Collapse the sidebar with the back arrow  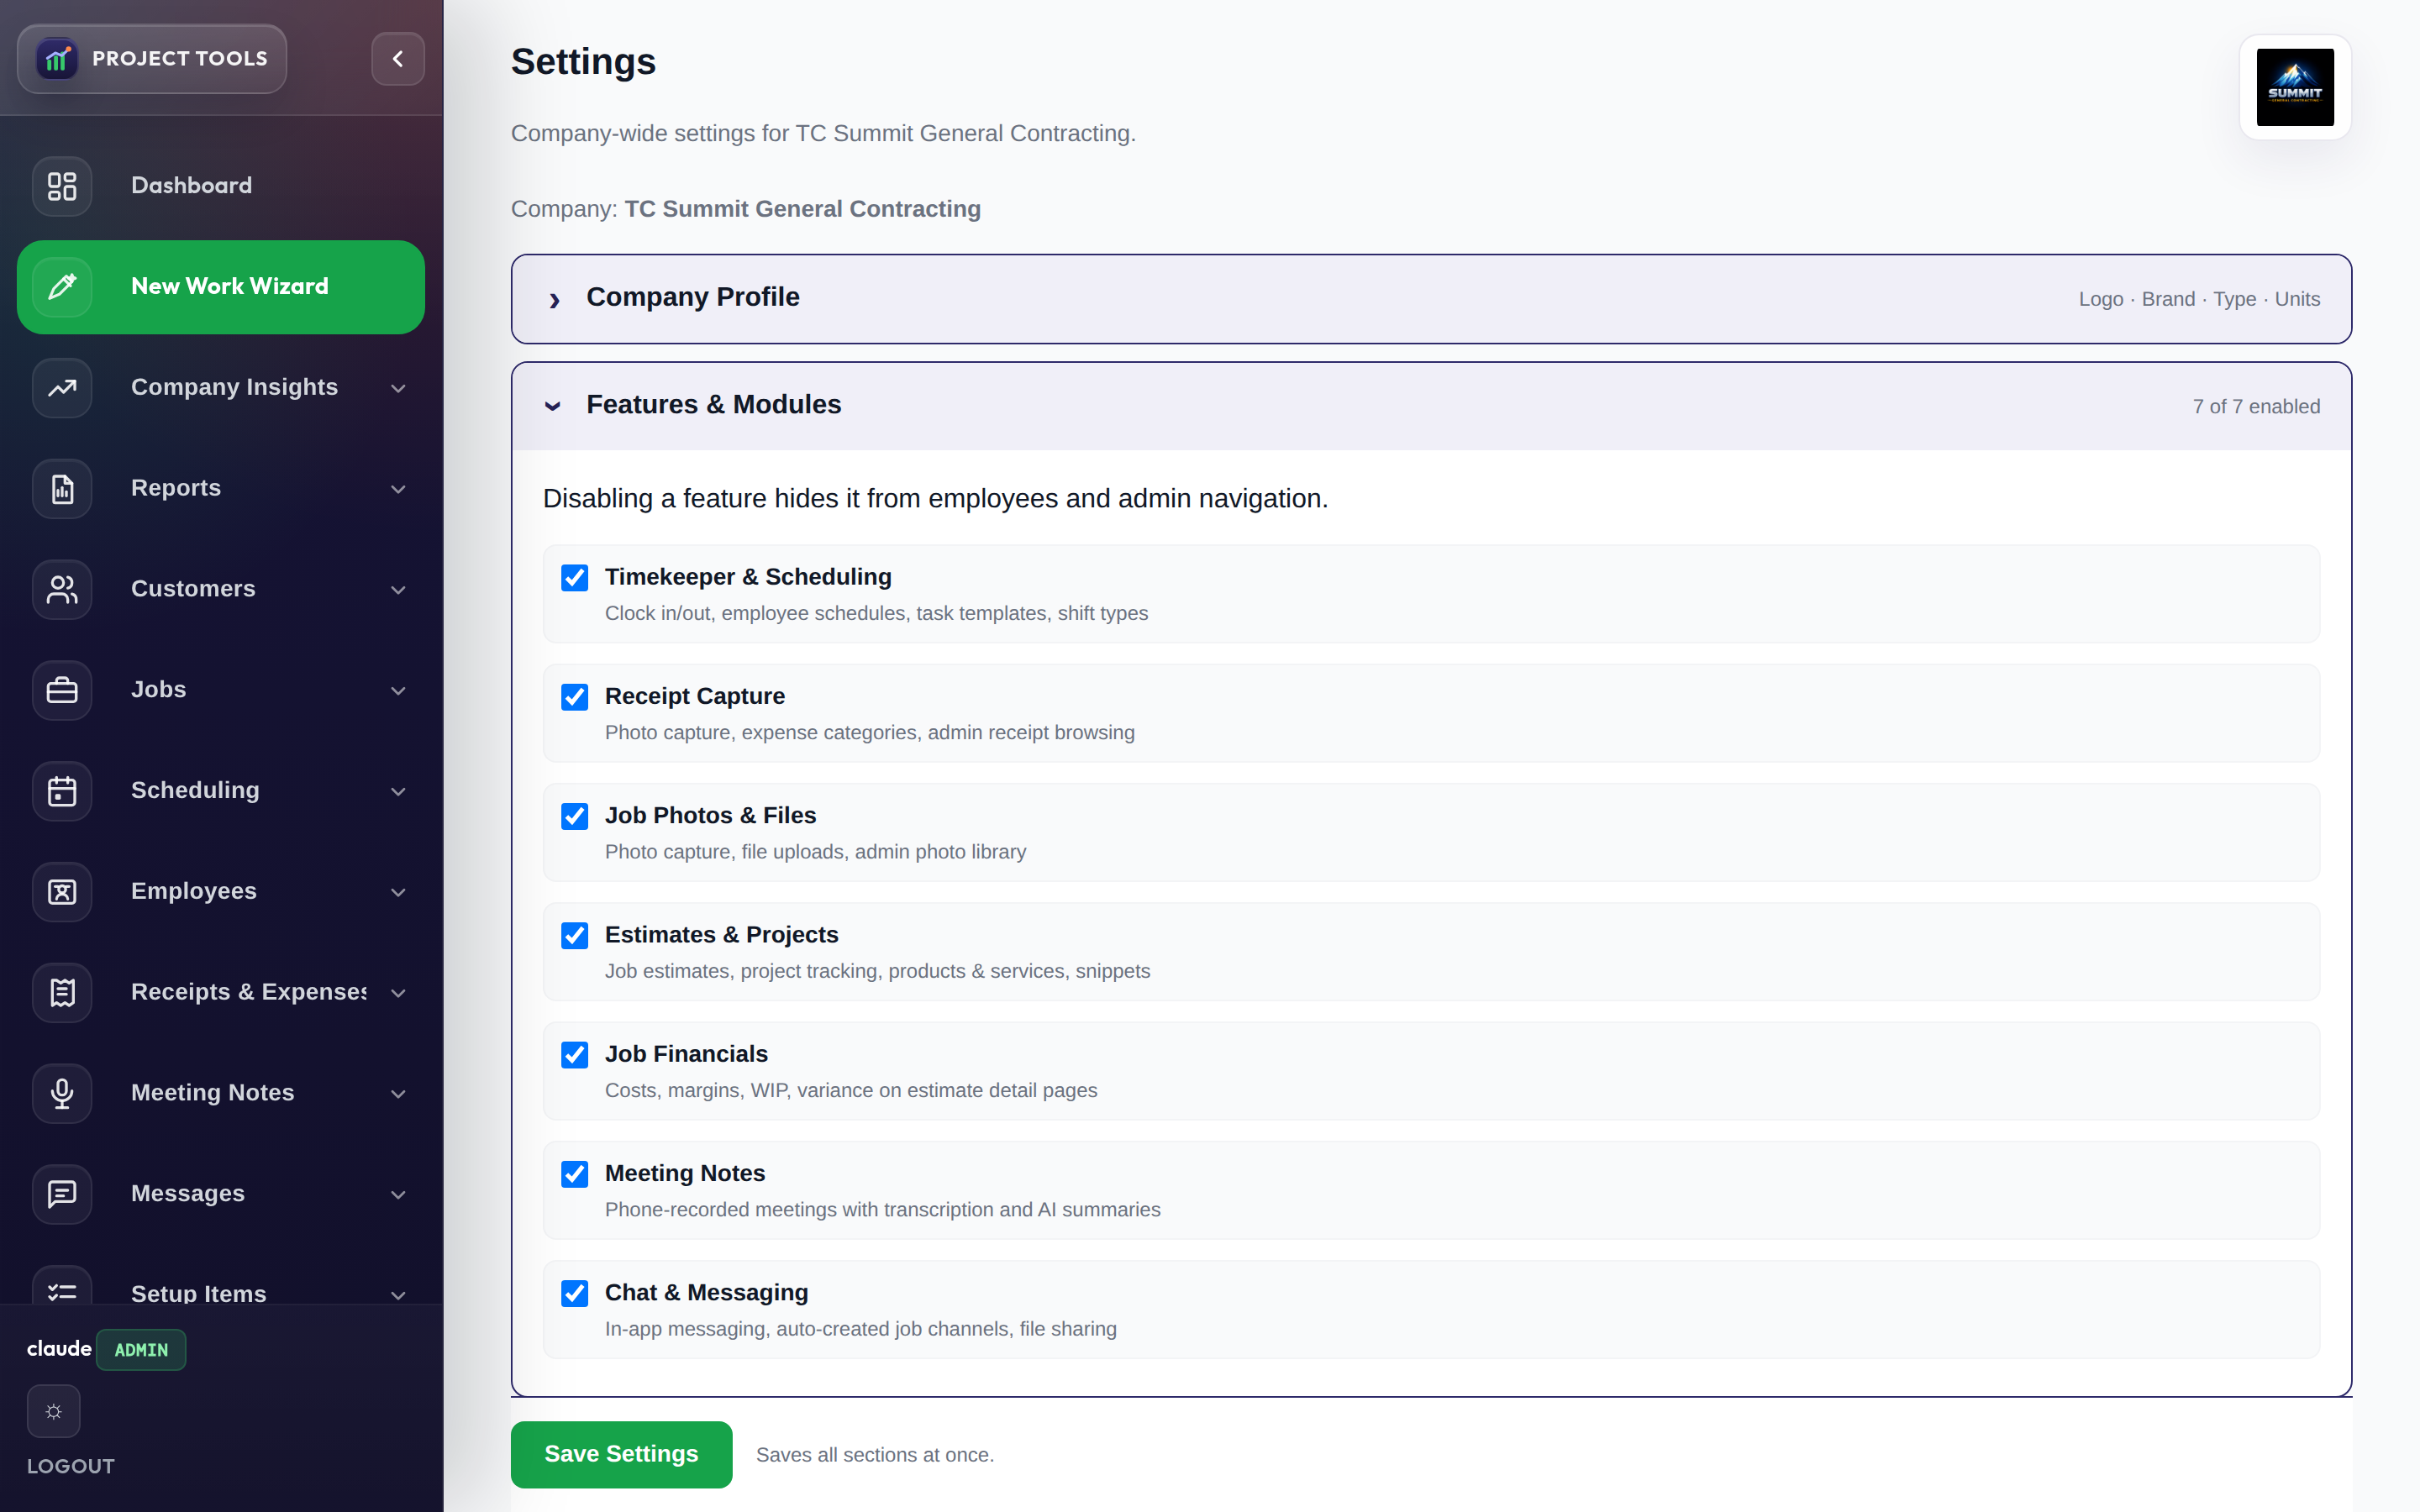398,59
